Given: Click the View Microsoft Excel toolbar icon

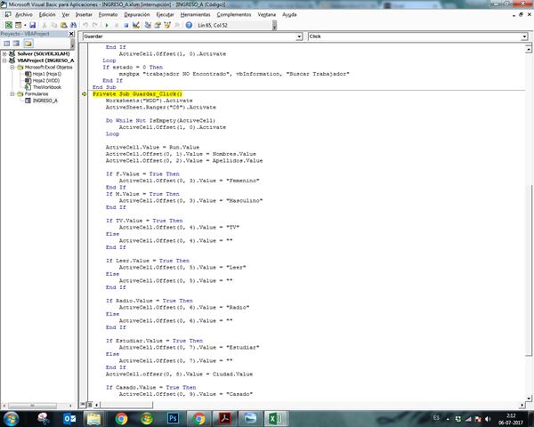Looking at the screenshot, I should click(x=7, y=25).
